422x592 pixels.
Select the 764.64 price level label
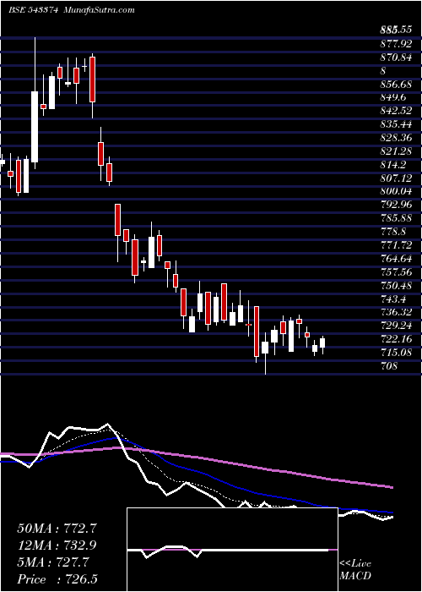(x=396, y=258)
